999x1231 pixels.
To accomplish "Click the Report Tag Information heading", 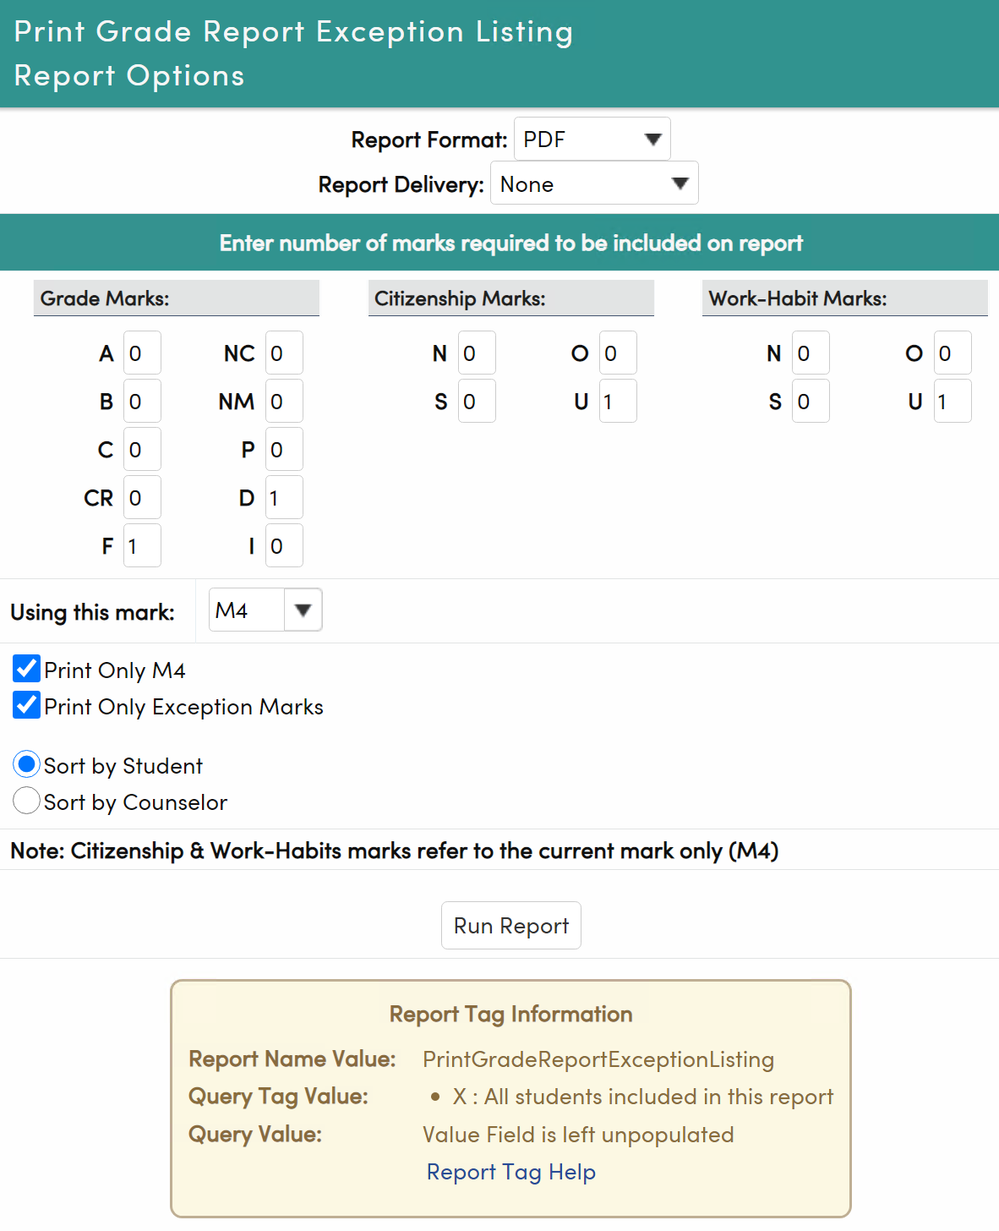I will [x=510, y=1014].
